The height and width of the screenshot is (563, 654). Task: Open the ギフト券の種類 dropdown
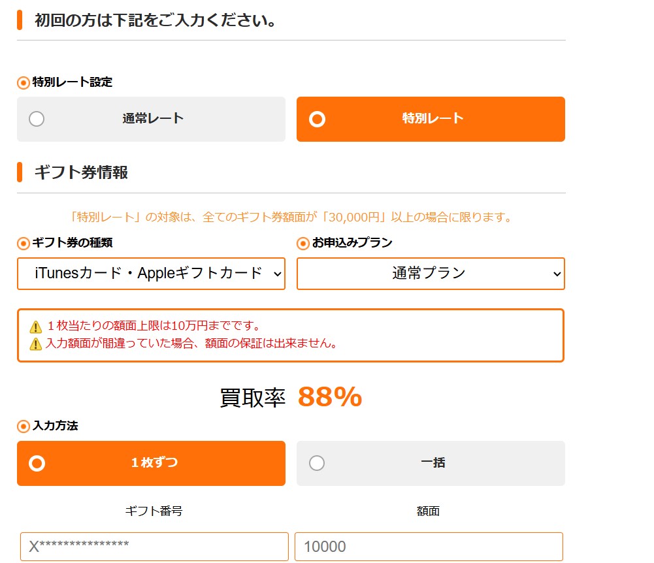(151, 274)
